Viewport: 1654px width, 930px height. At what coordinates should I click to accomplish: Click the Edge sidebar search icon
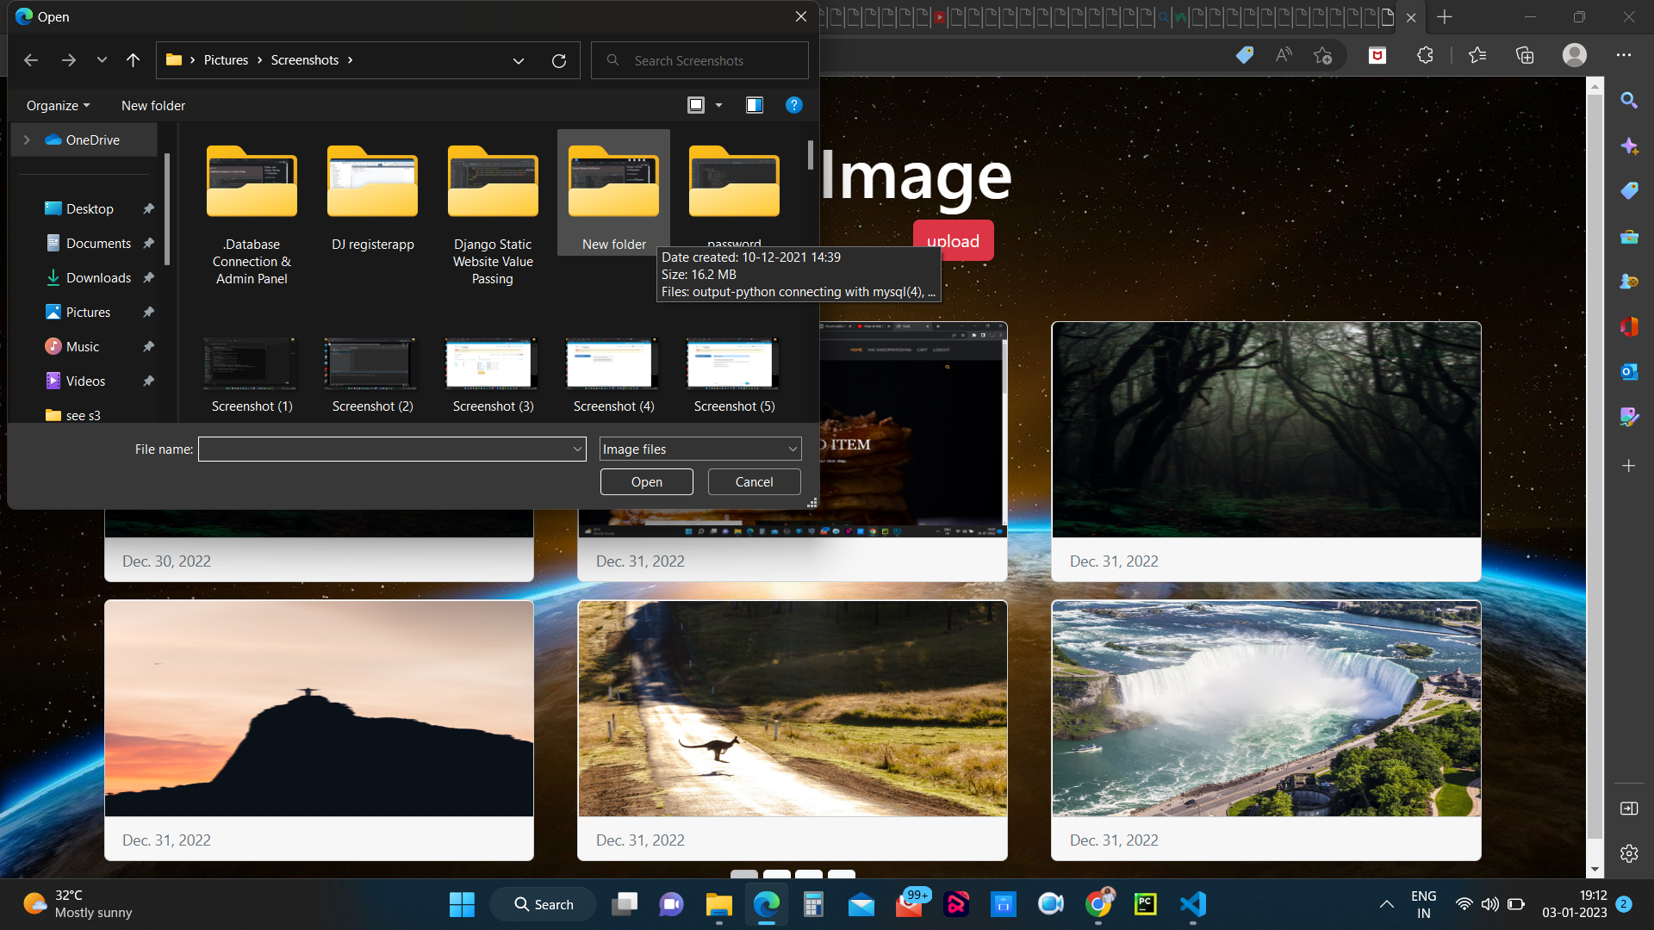pyautogui.click(x=1628, y=101)
